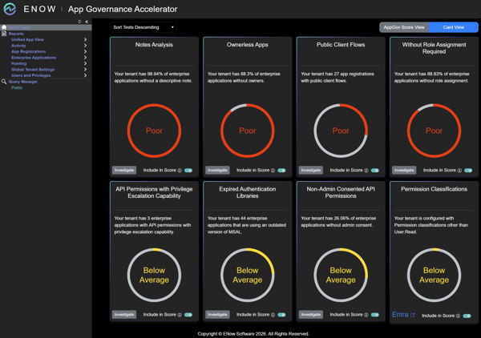This screenshot has height=338, width=481.
Task: Open the Entra link on Permission Classifications
Action: pos(402,315)
